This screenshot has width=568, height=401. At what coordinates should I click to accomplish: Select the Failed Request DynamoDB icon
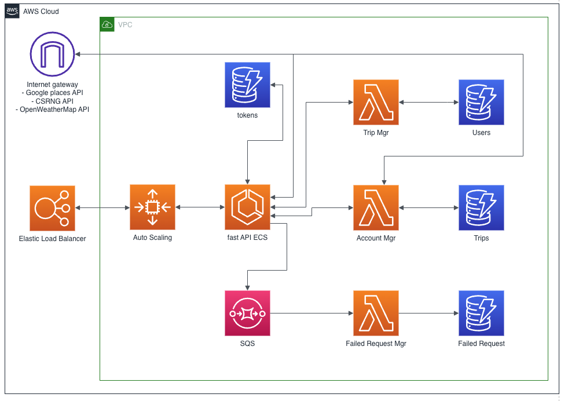click(x=481, y=313)
